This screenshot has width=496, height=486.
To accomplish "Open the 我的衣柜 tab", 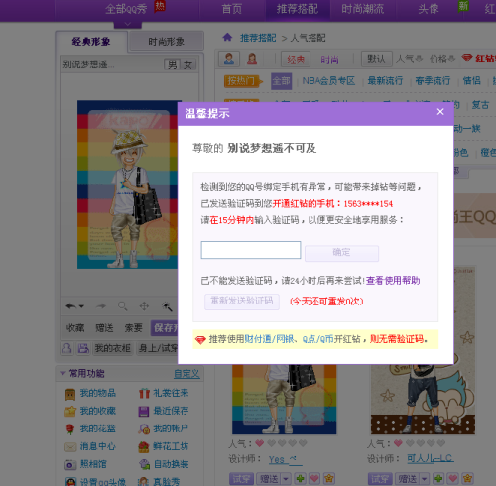I will pos(113,348).
